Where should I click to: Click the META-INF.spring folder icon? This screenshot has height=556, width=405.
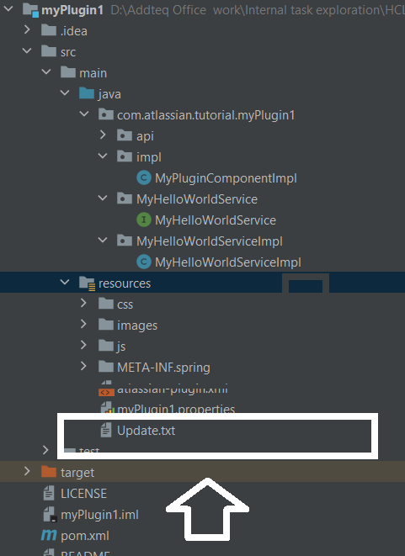106,367
